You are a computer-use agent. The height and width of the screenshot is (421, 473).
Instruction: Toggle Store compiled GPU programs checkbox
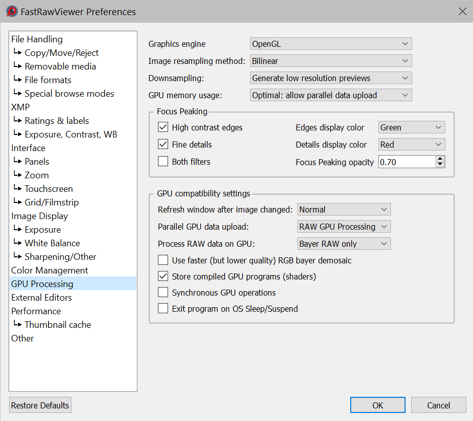point(163,276)
